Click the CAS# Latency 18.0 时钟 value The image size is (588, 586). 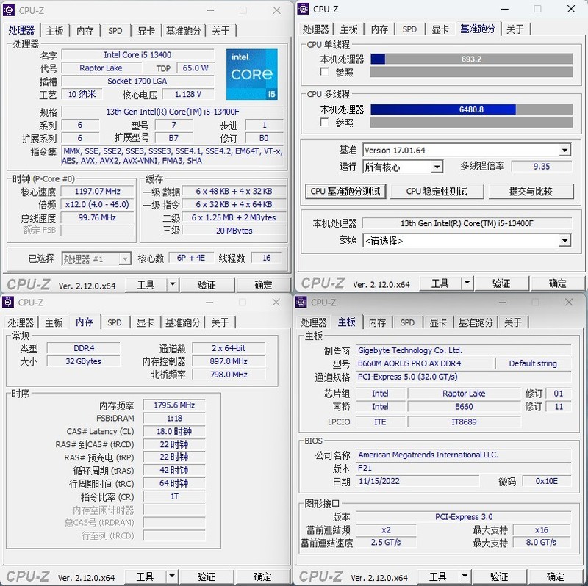174,431
